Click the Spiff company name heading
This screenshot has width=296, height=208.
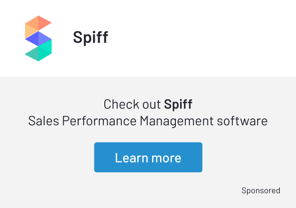90,37
